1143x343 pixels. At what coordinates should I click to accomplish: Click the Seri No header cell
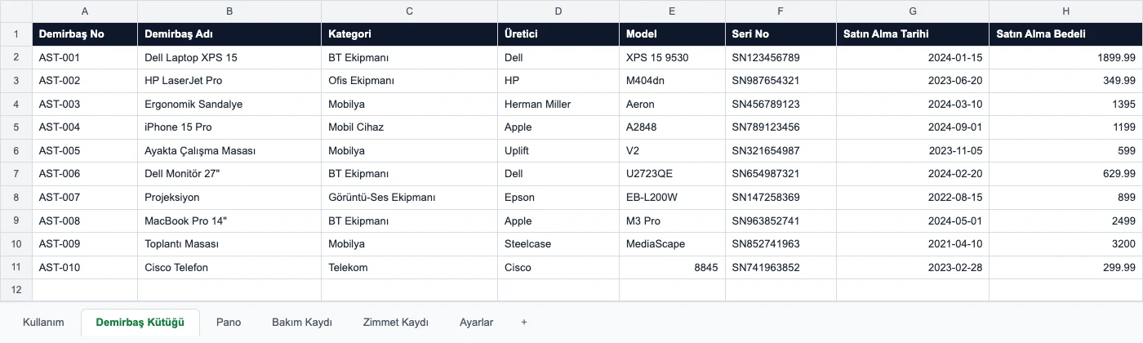[781, 34]
